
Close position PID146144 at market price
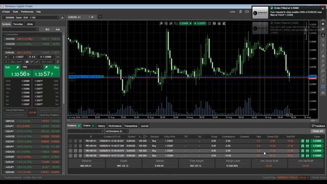(317, 146)
